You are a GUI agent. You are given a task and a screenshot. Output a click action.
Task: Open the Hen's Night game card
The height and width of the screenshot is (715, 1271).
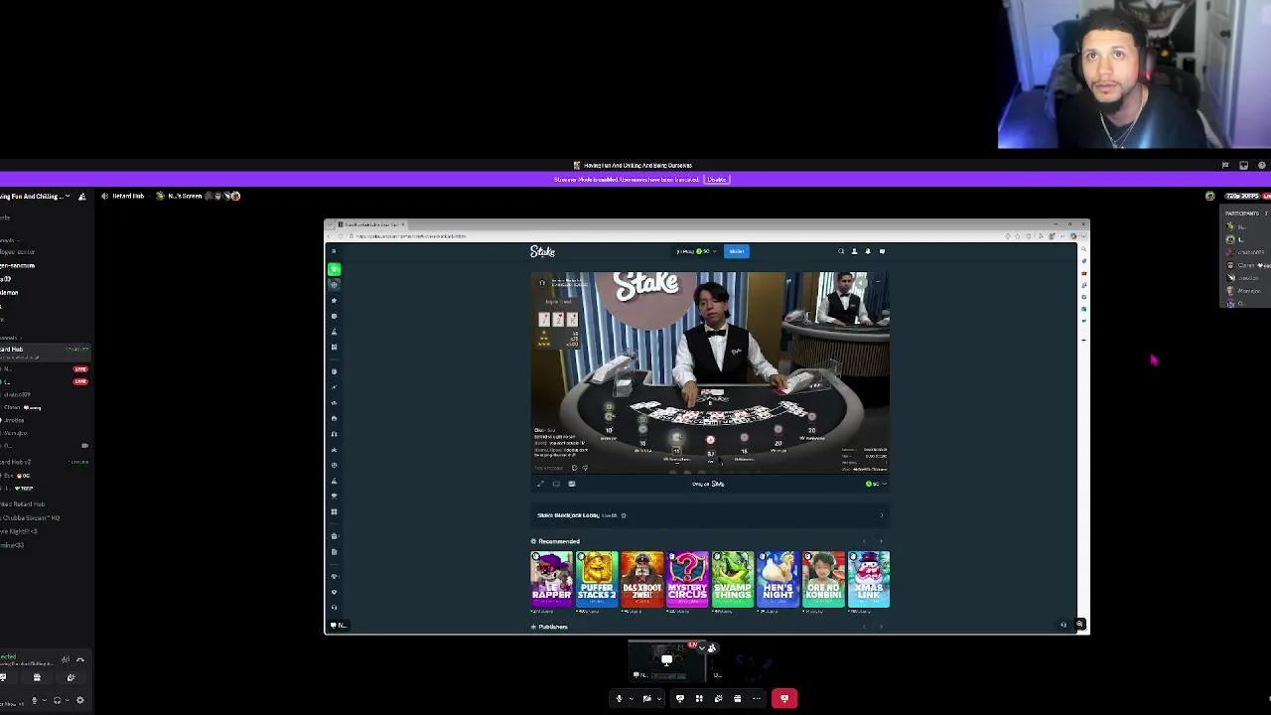pos(778,579)
